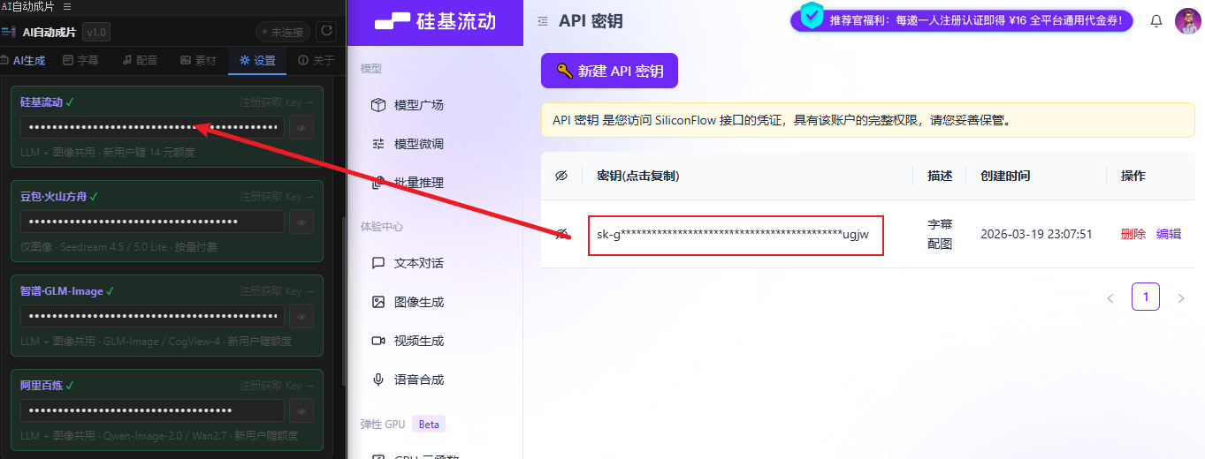Open 注册获取 Key link in 智谱-GLM-Image card

click(x=277, y=291)
